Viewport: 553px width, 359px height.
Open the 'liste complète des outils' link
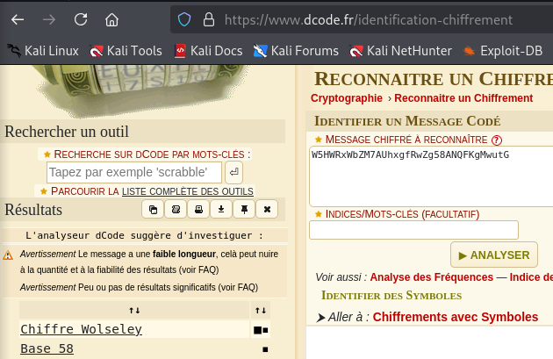(x=188, y=191)
